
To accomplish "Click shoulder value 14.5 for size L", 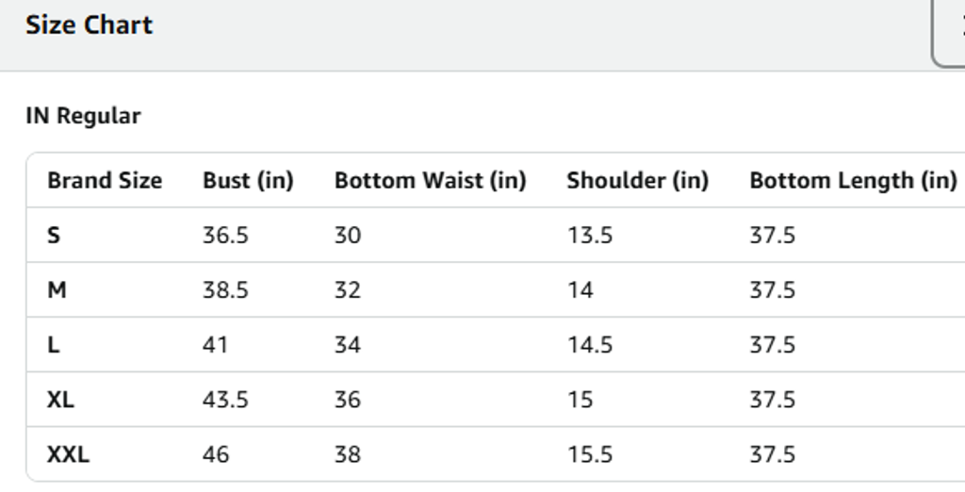I will click(x=589, y=345).
